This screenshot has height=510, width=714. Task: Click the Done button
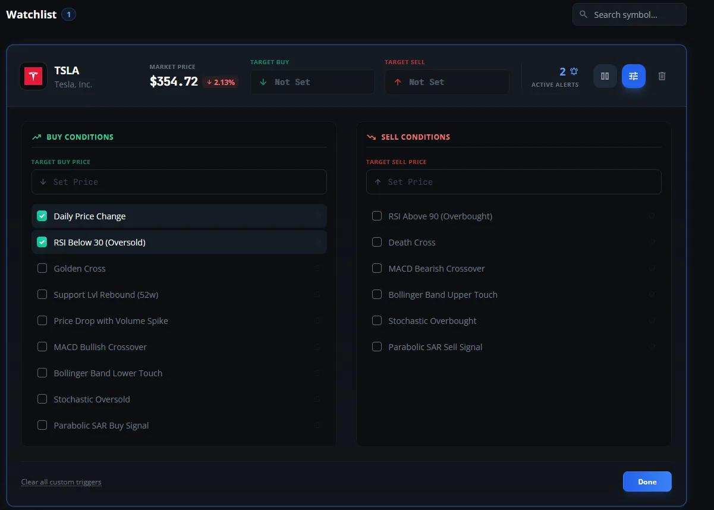pyautogui.click(x=647, y=481)
